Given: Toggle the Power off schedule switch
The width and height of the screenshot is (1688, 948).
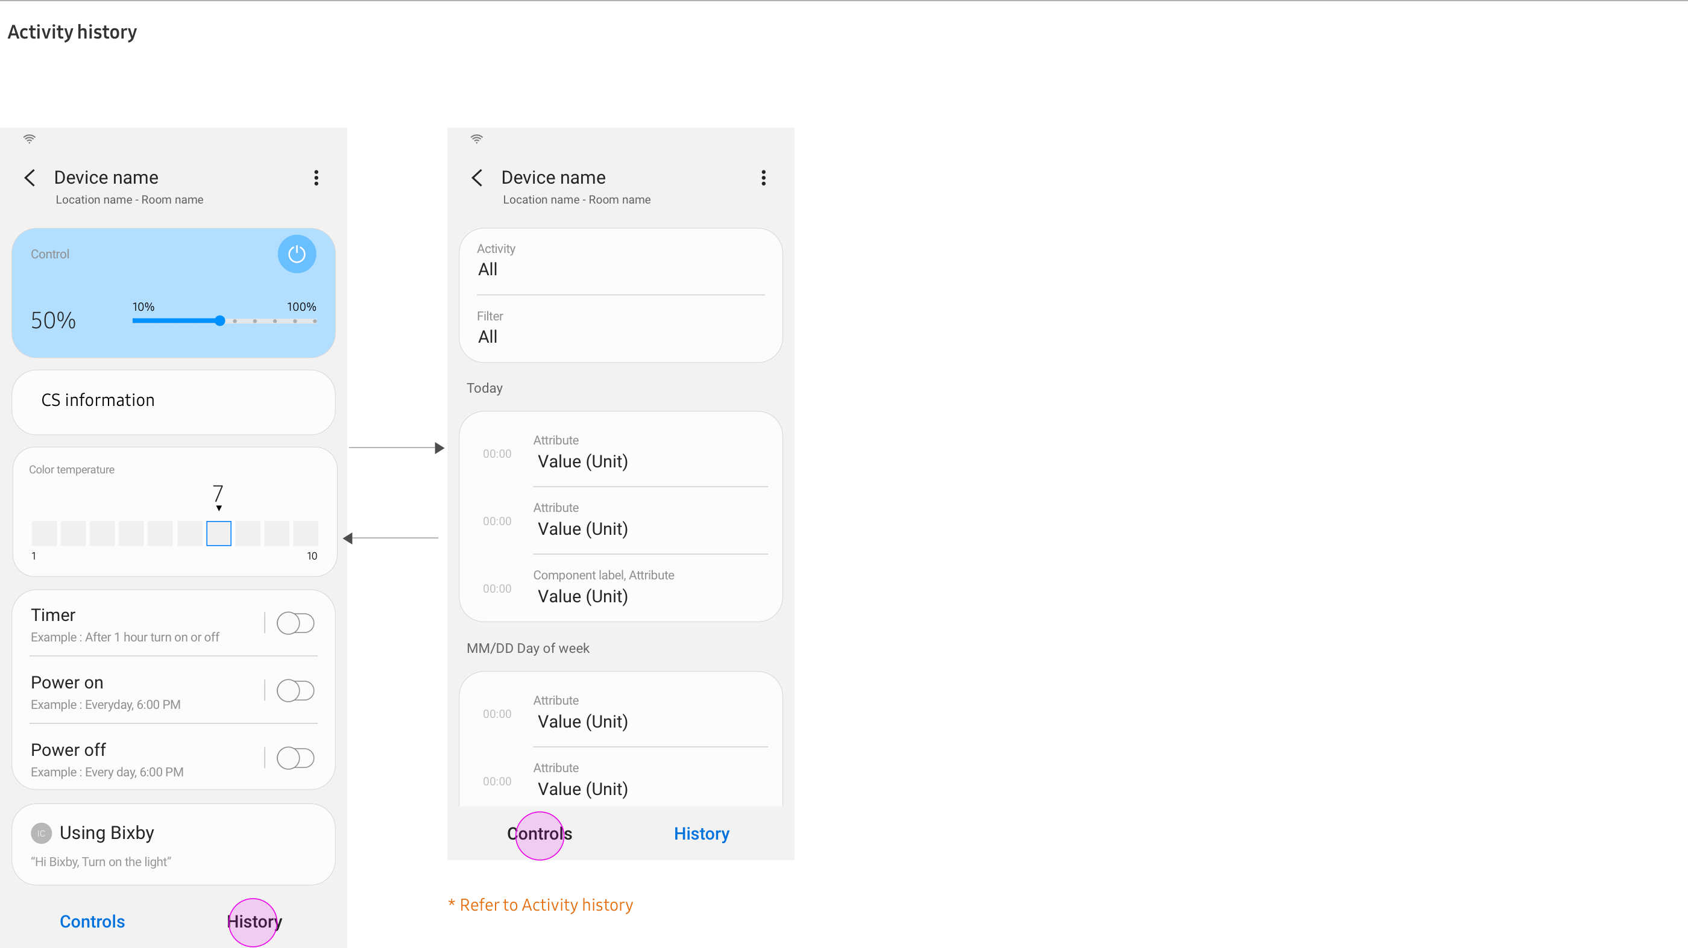Looking at the screenshot, I should (295, 758).
